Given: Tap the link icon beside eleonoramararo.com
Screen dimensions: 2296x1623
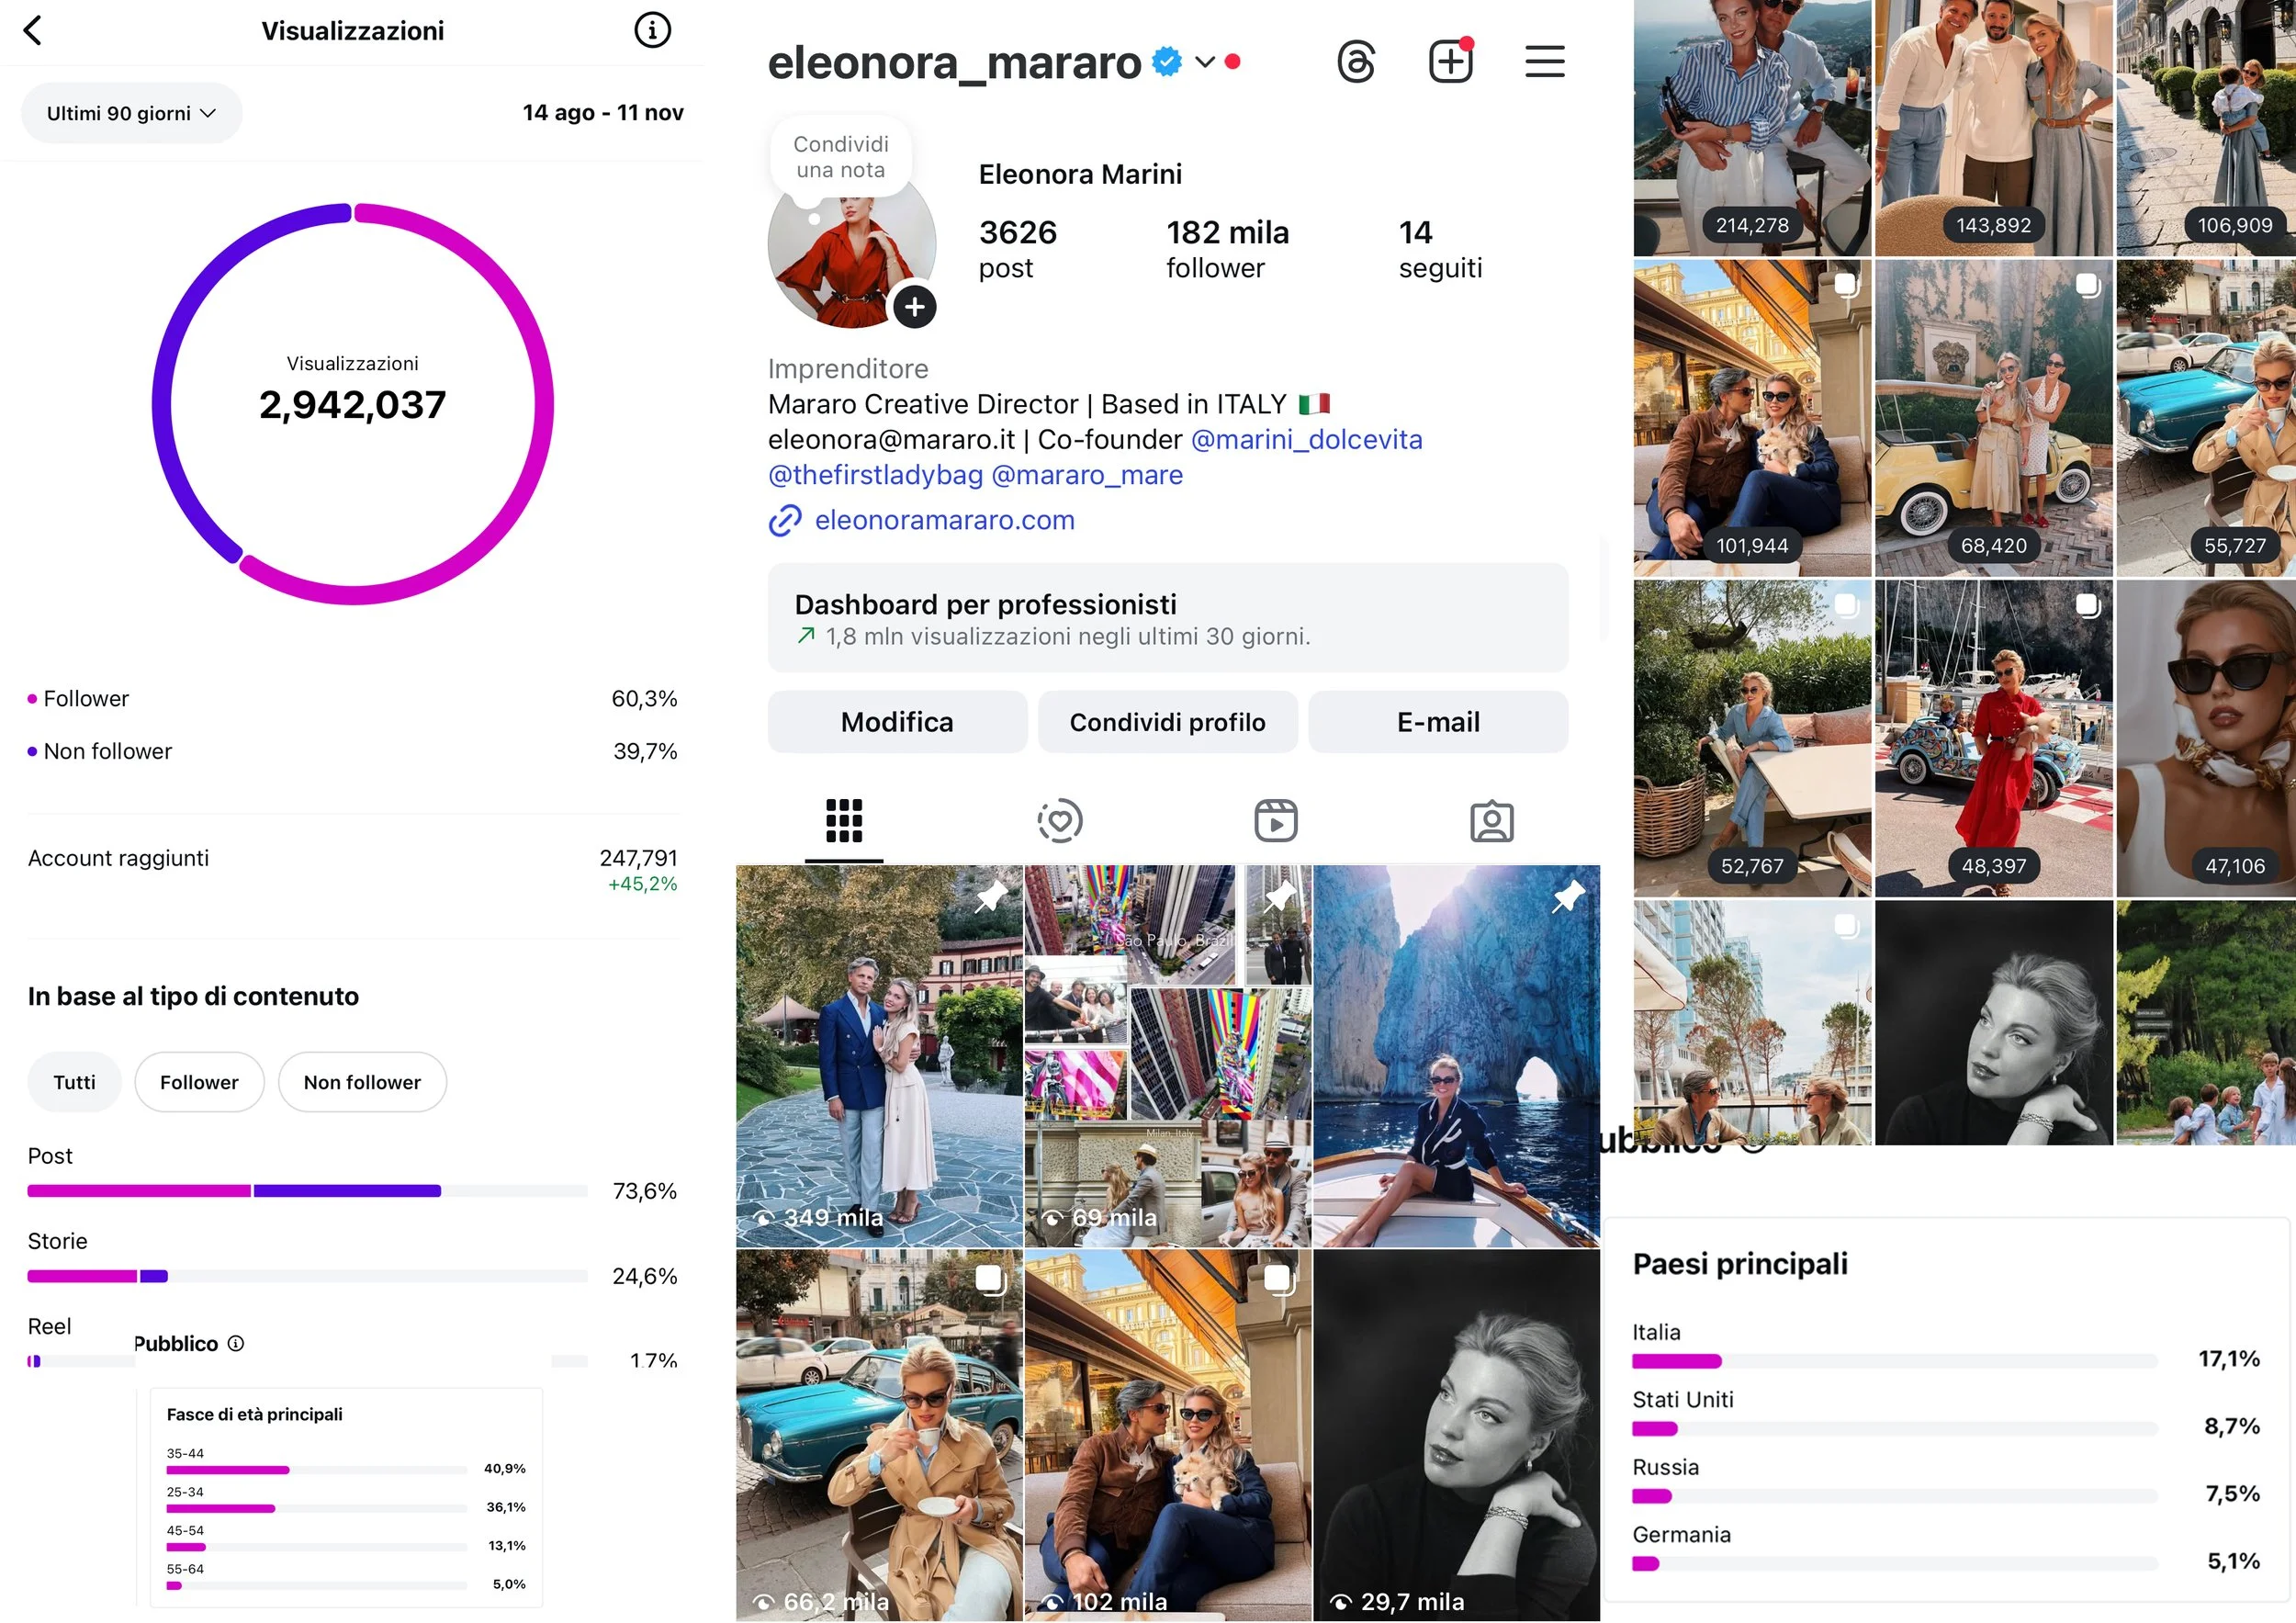Looking at the screenshot, I should click(x=785, y=520).
